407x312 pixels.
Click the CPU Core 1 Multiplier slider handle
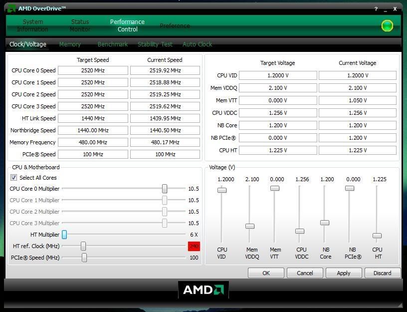pyautogui.click(x=165, y=200)
